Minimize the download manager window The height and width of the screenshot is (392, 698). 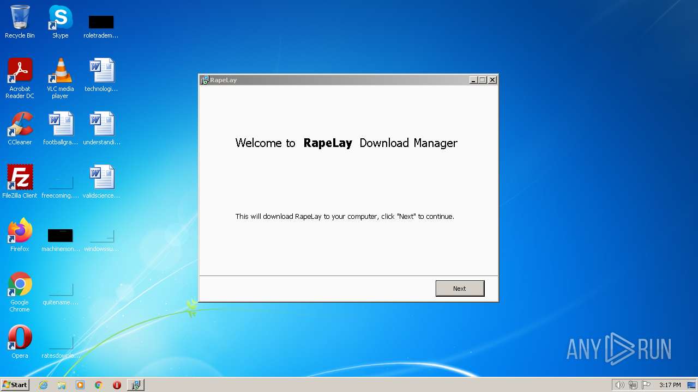click(473, 80)
